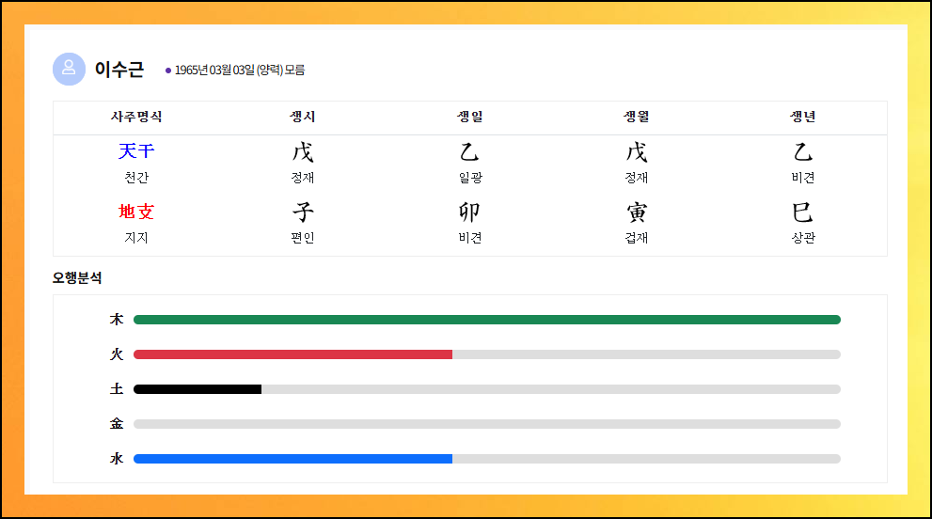Click the black 土 element bar
This screenshot has height=519, width=932.
197,389
